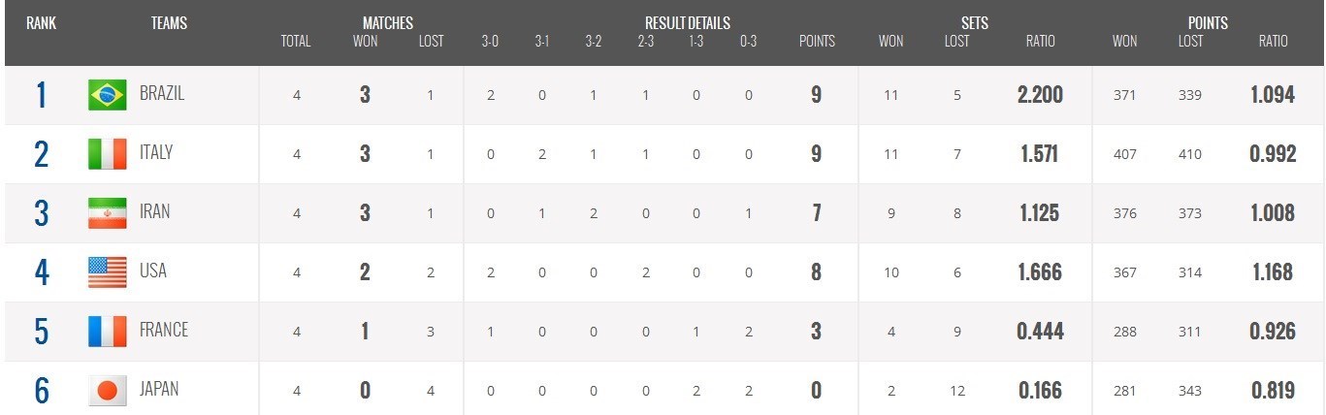1326x415 pixels.
Task: Open the JAPAN team name
Action: (x=159, y=389)
